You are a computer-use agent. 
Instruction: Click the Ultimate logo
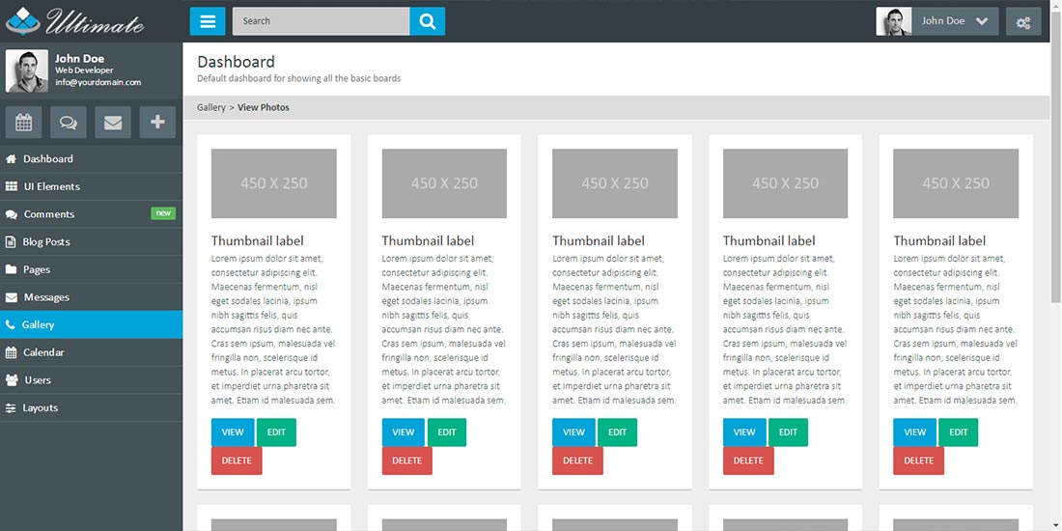click(74, 21)
